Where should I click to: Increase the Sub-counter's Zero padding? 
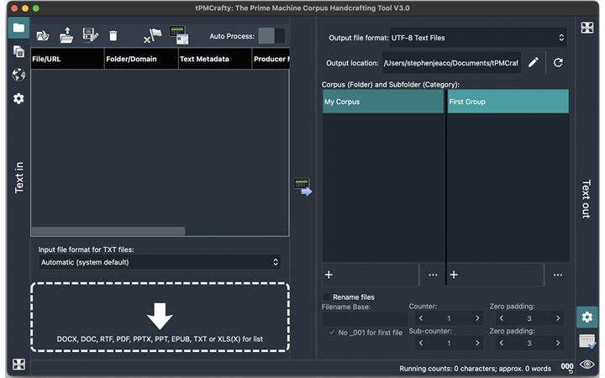(558, 343)
